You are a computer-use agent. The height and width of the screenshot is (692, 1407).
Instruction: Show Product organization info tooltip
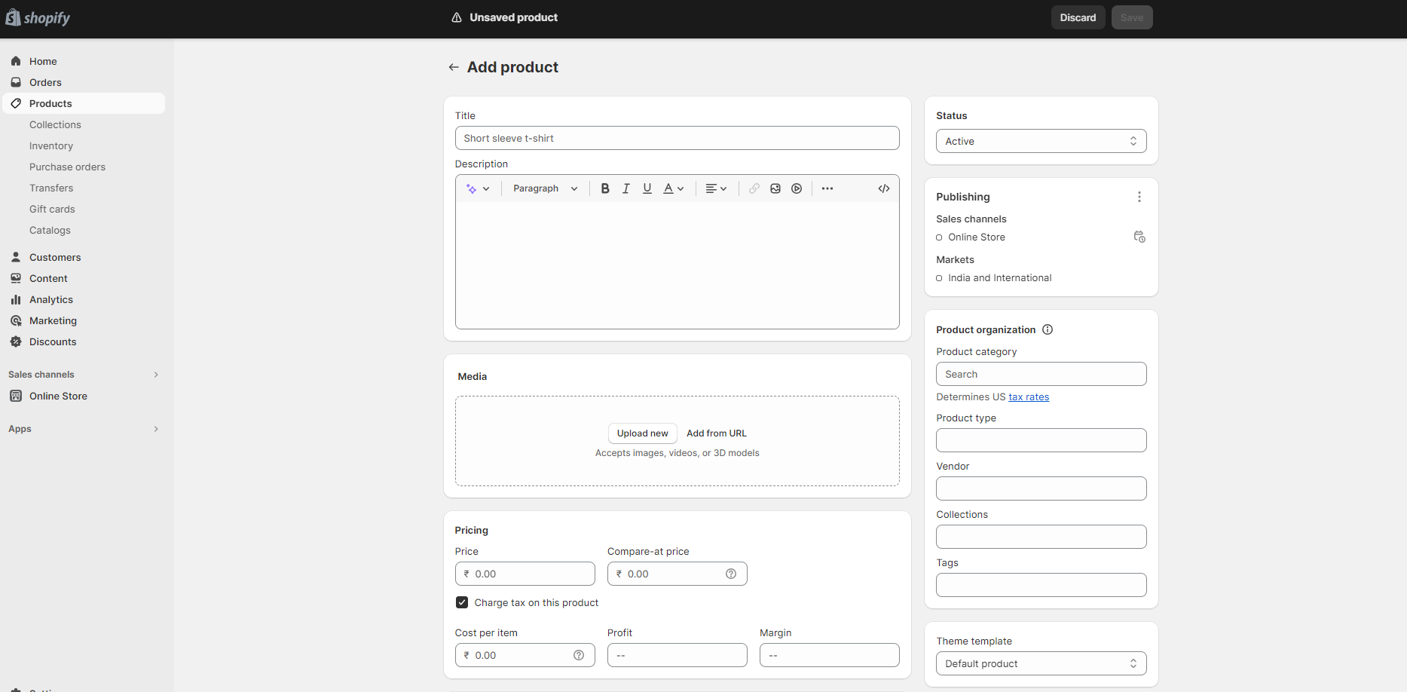1048,329
